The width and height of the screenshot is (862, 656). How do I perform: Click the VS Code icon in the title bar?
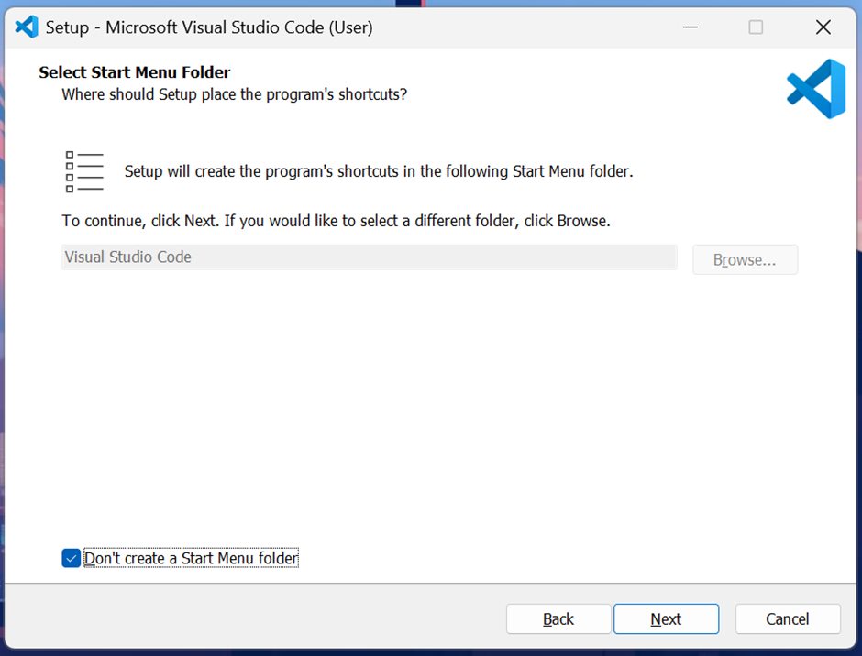click(x=27, y=27)
